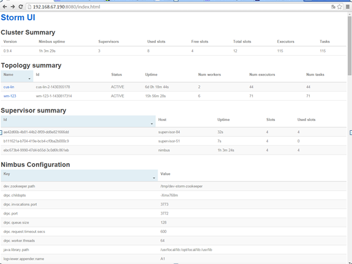Click the ACTIVE status of cus-lin
The height and width of the screenshot is (264, 352).
point(117,87)
